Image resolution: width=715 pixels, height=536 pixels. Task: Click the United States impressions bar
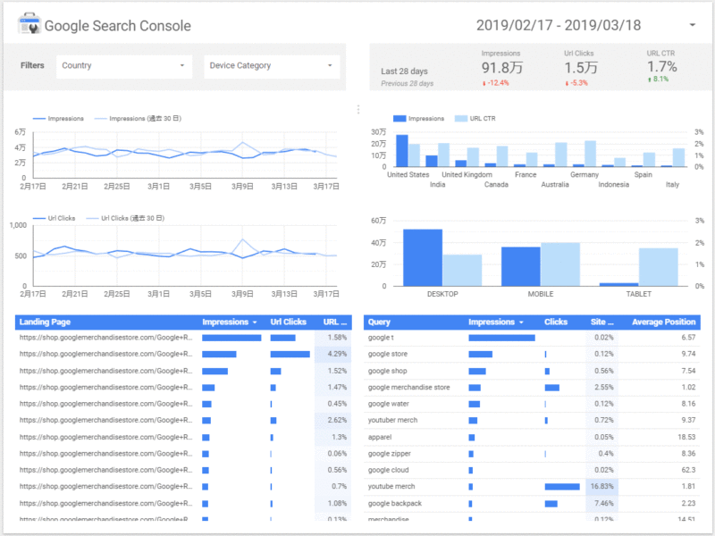tap(402, 151)
